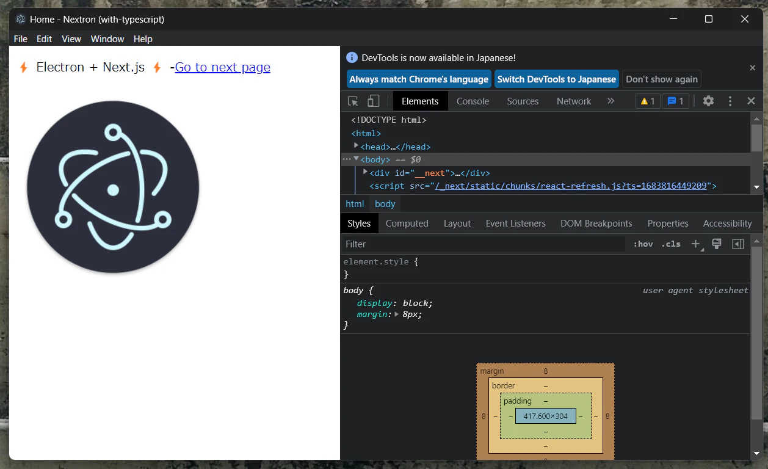Image resolution: width=768 pixels, height=469 pixels.
Task: Follow the Go to next page link
Action: [x=223, y=67]
